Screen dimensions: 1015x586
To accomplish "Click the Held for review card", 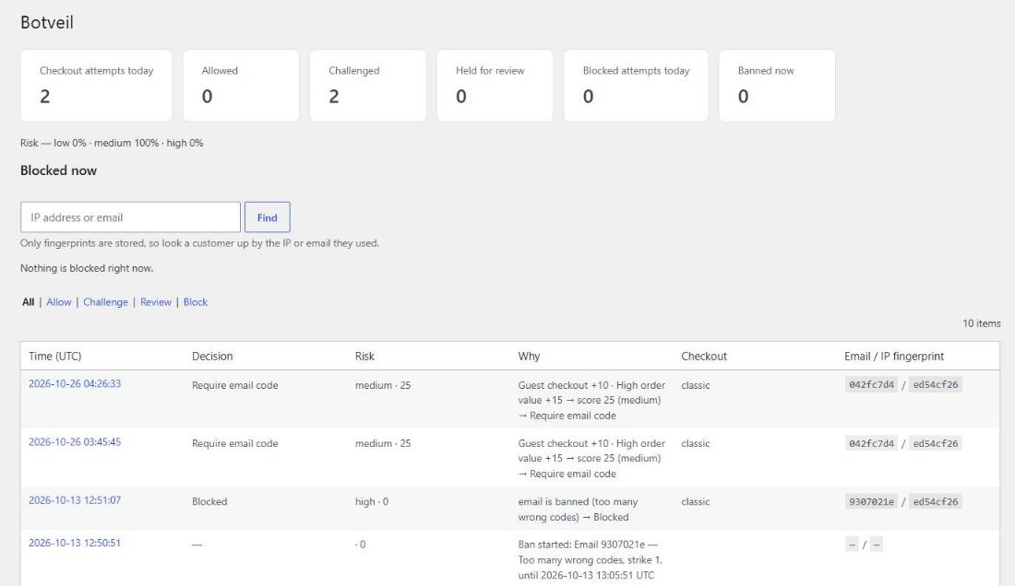I will click(x=495, y=86).
